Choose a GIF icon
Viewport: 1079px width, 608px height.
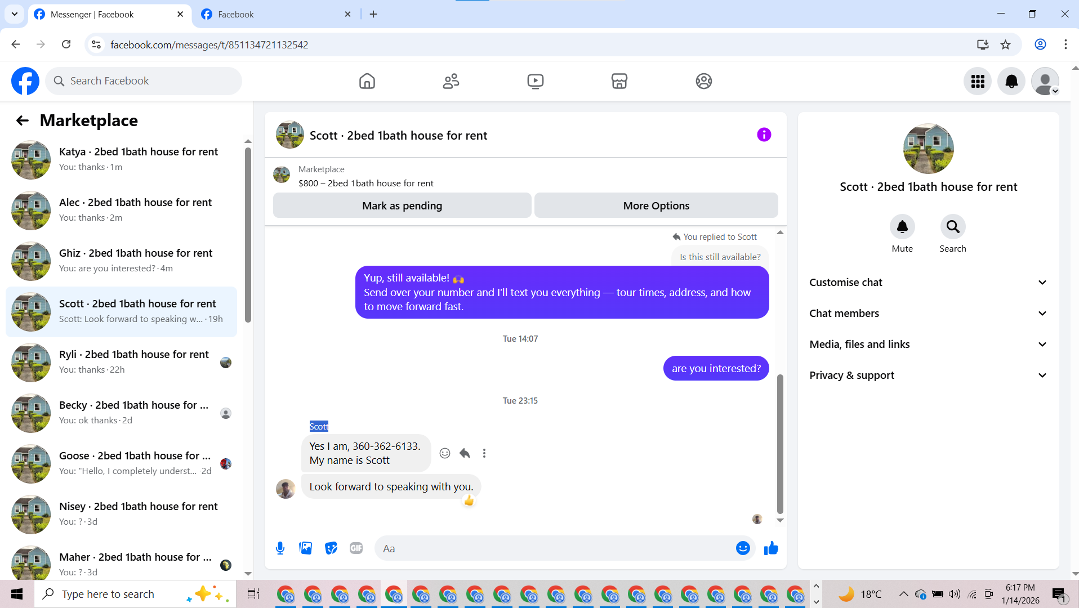[356, 548]
